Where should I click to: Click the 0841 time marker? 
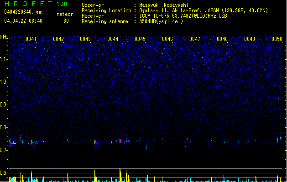click(31, 39)
